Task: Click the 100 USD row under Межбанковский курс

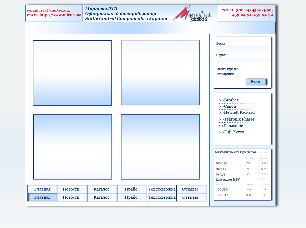Action: [x=242, y=163]
